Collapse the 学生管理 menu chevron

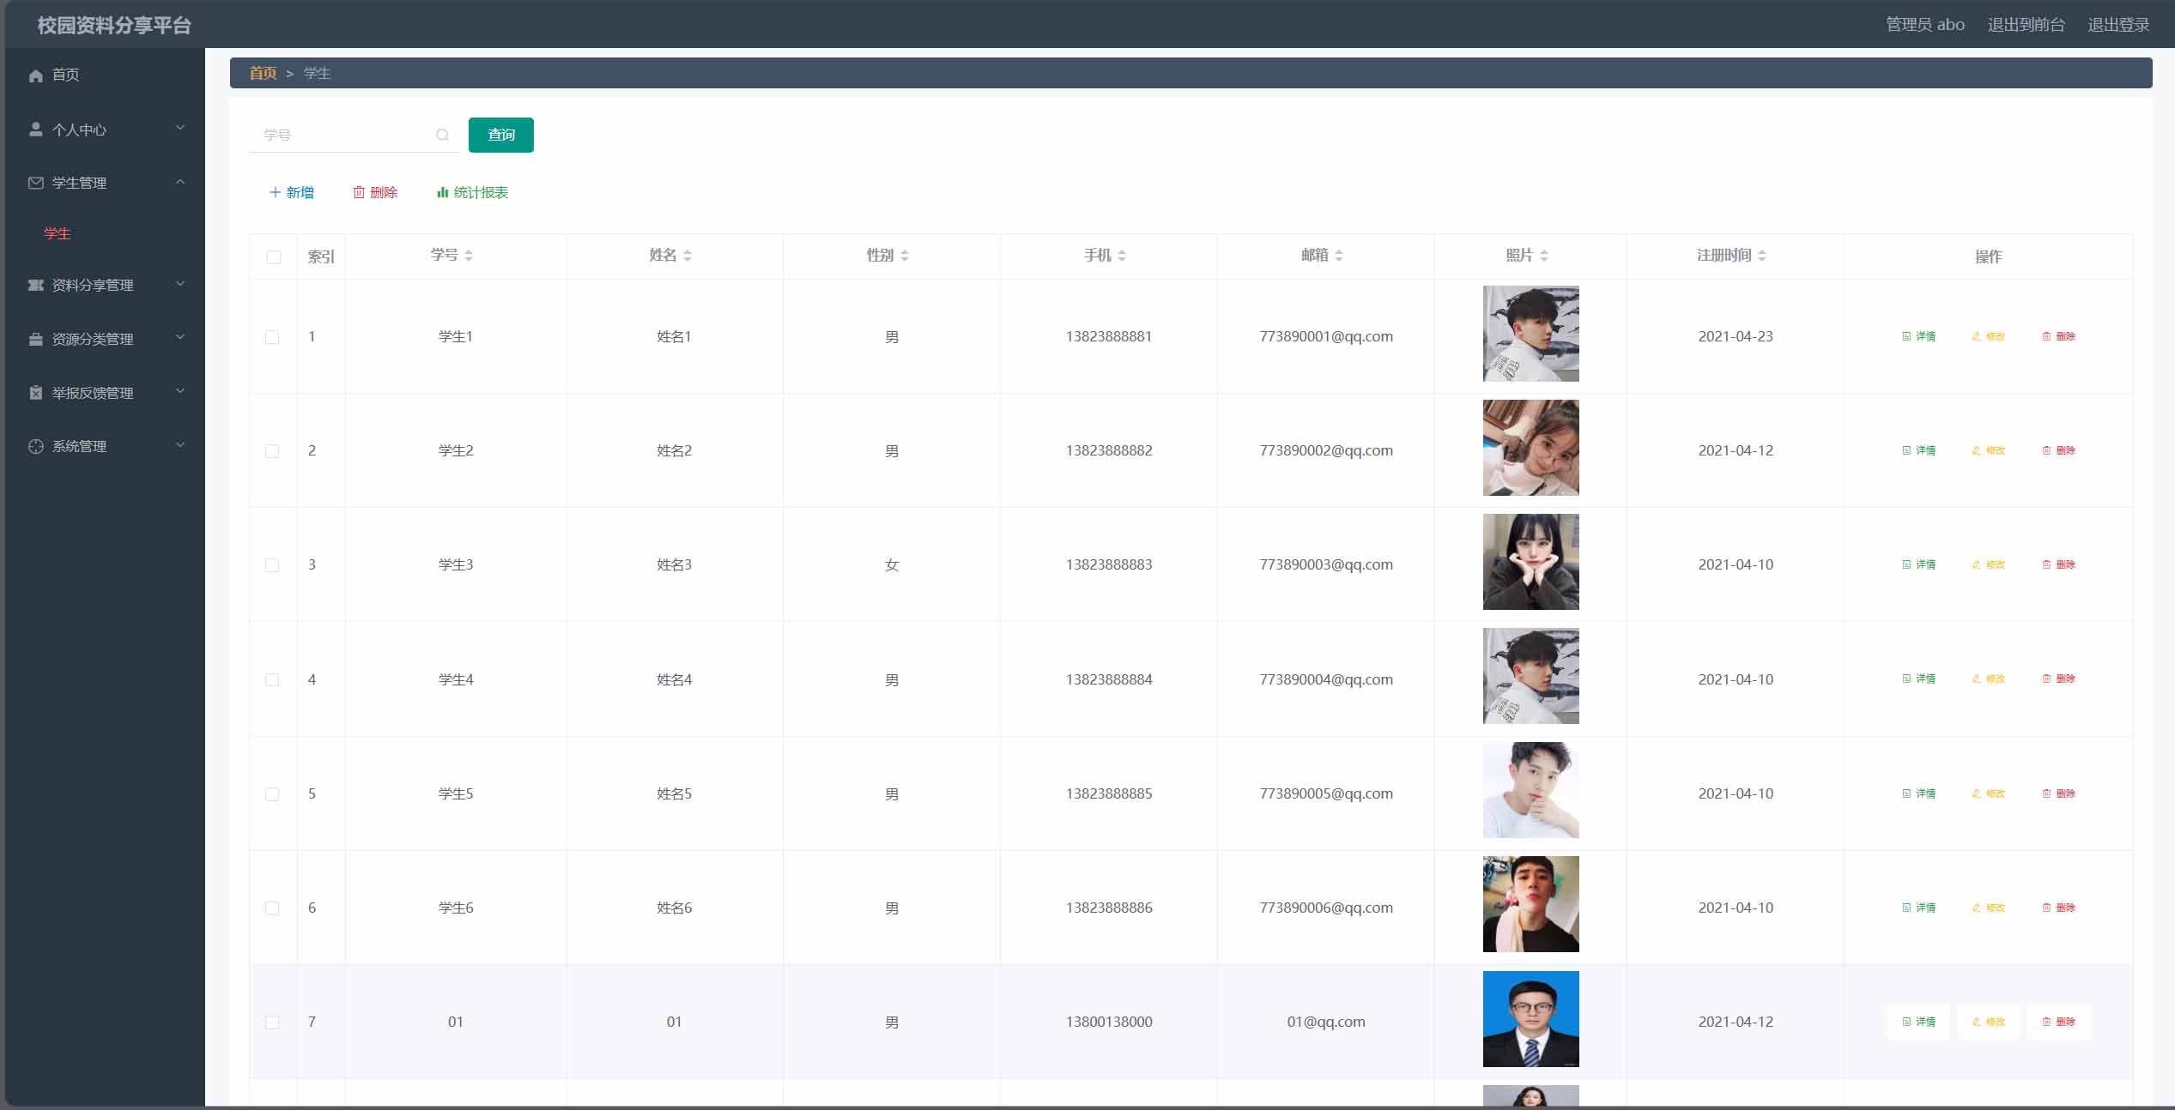point(180,182)
